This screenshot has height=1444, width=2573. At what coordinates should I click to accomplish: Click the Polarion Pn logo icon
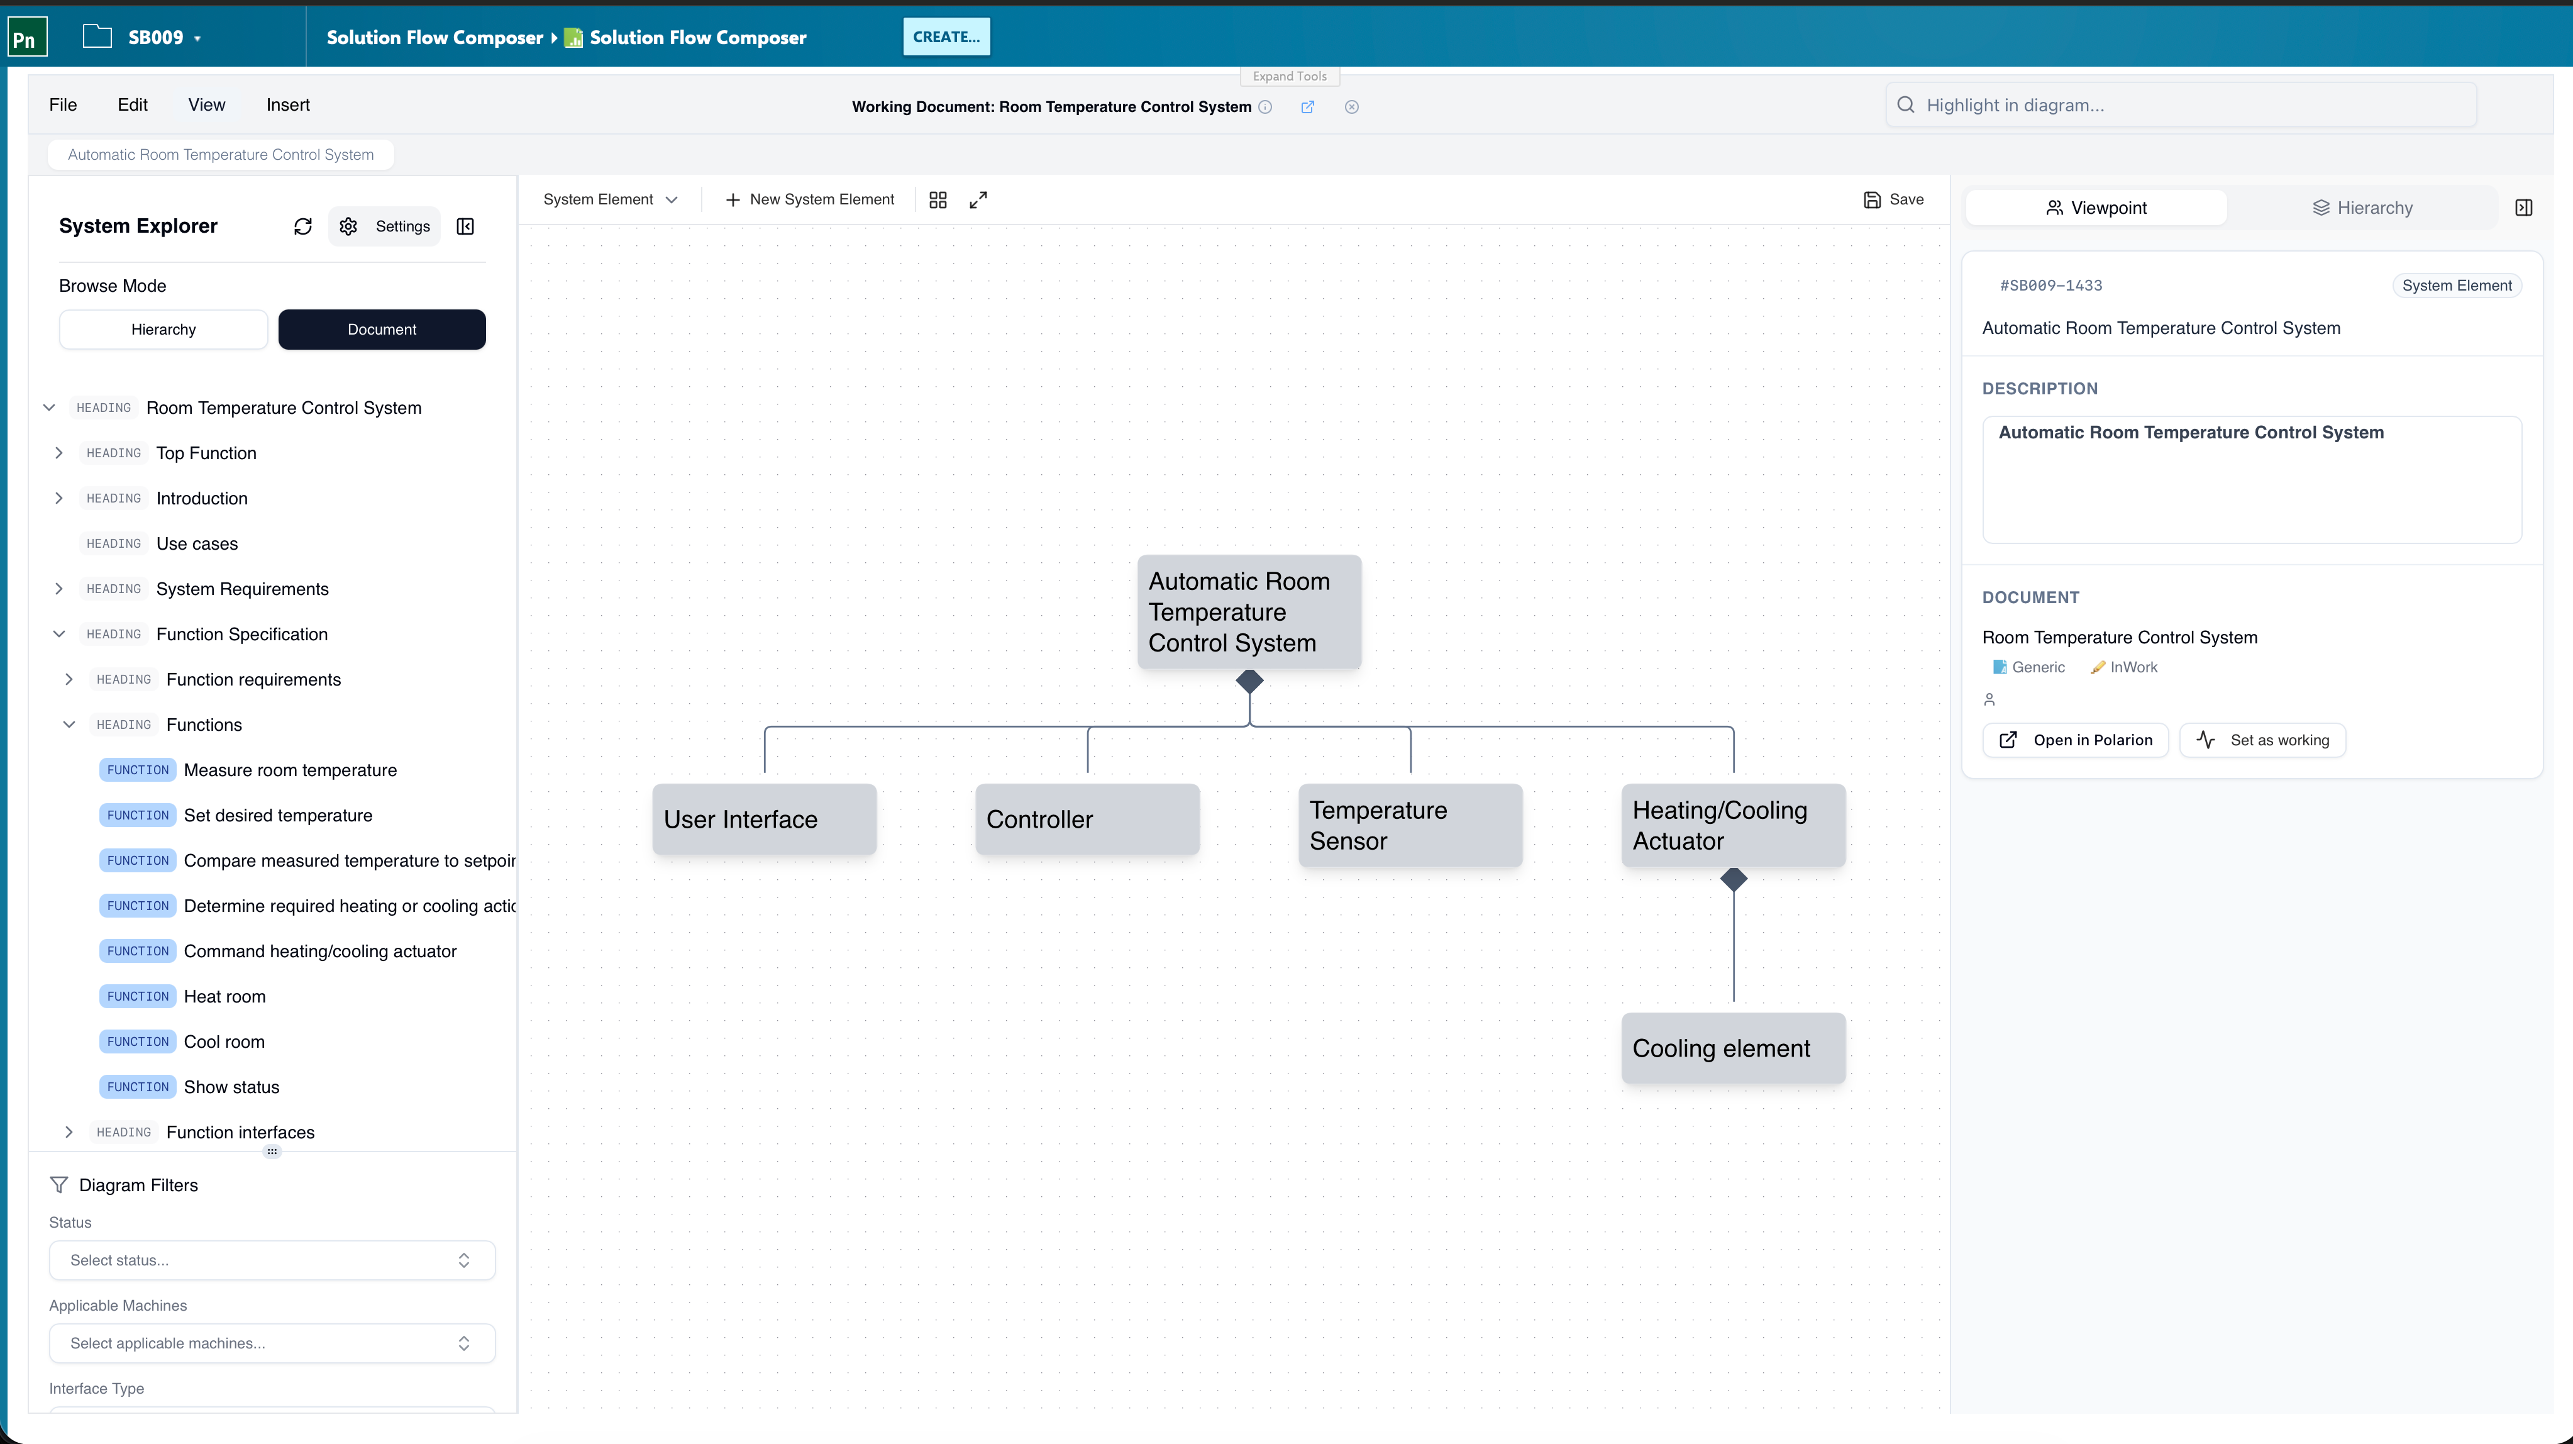click(x=27, y=38)
